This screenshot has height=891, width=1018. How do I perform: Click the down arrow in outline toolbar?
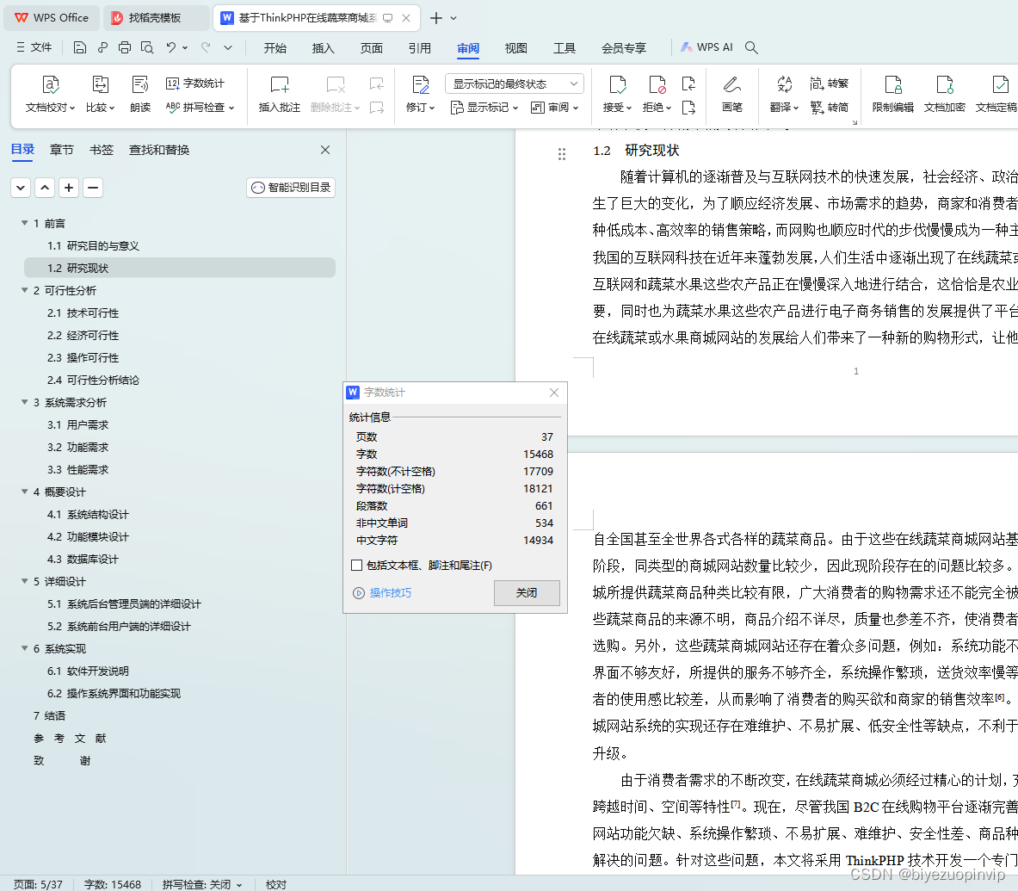point(21,188)
